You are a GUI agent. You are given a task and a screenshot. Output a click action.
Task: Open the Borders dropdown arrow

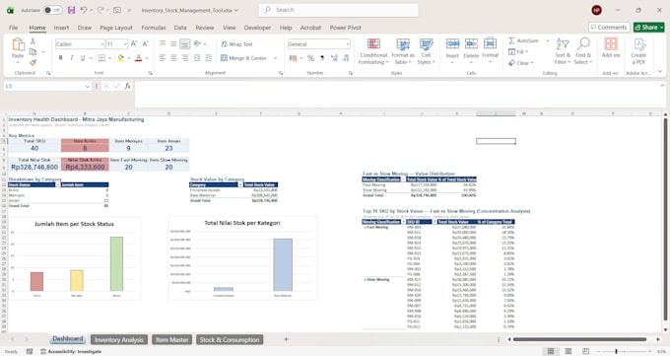coord(109,58)
